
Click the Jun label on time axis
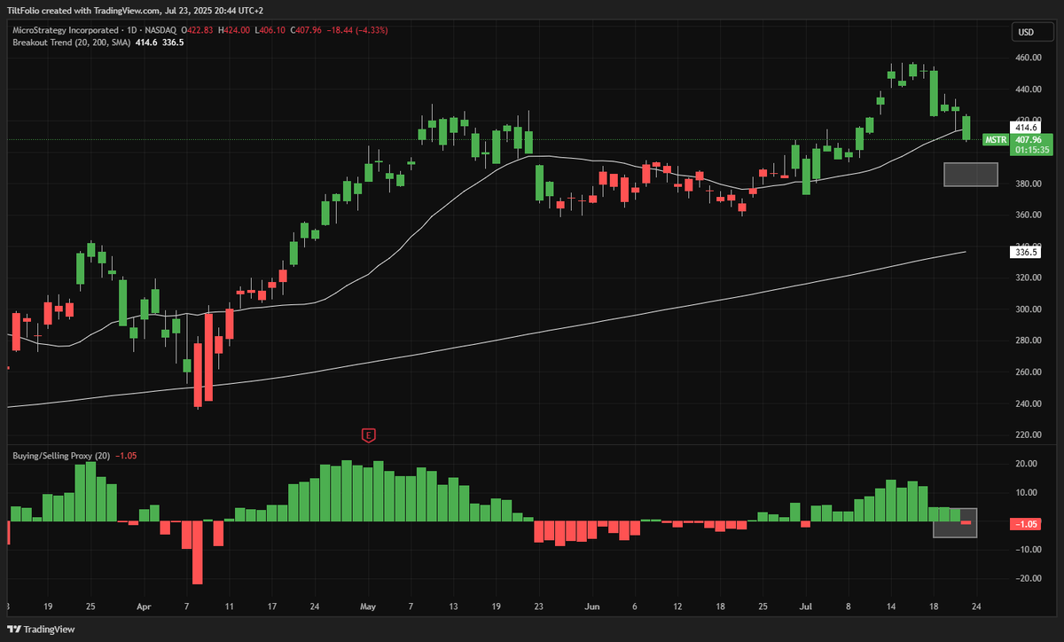point(591,607)
